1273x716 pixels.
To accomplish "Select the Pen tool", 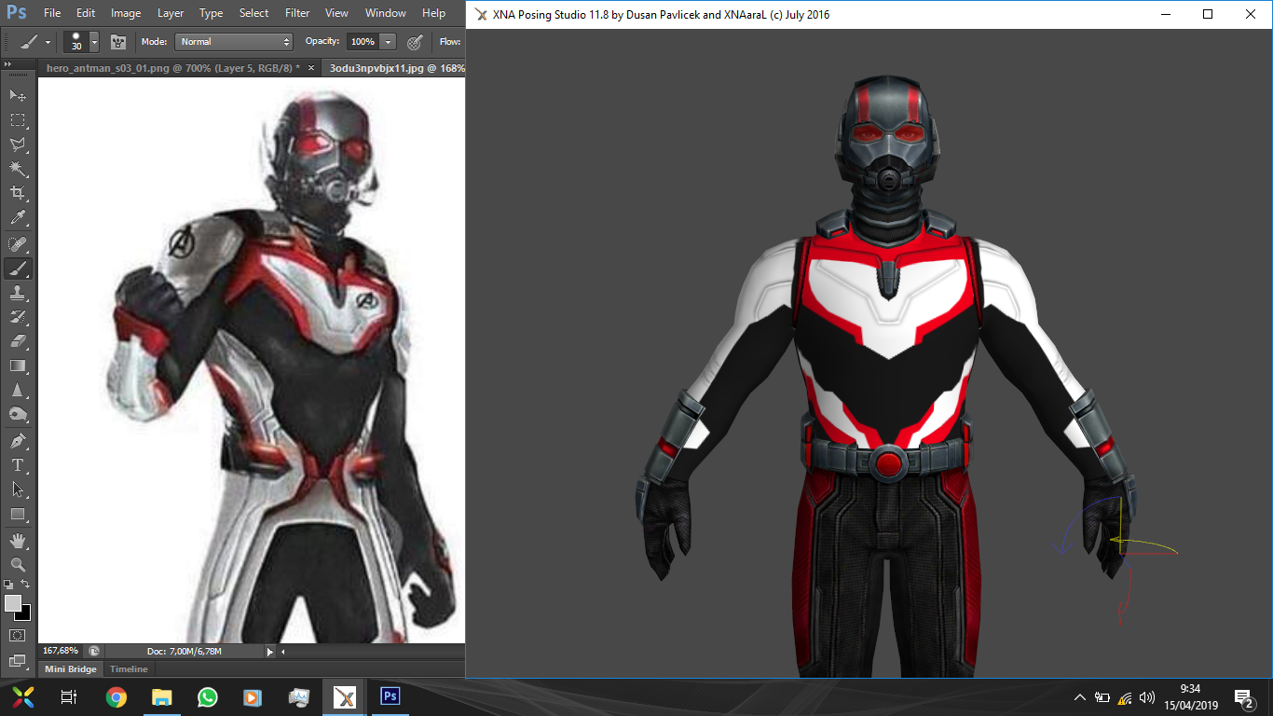I will 18,440.
